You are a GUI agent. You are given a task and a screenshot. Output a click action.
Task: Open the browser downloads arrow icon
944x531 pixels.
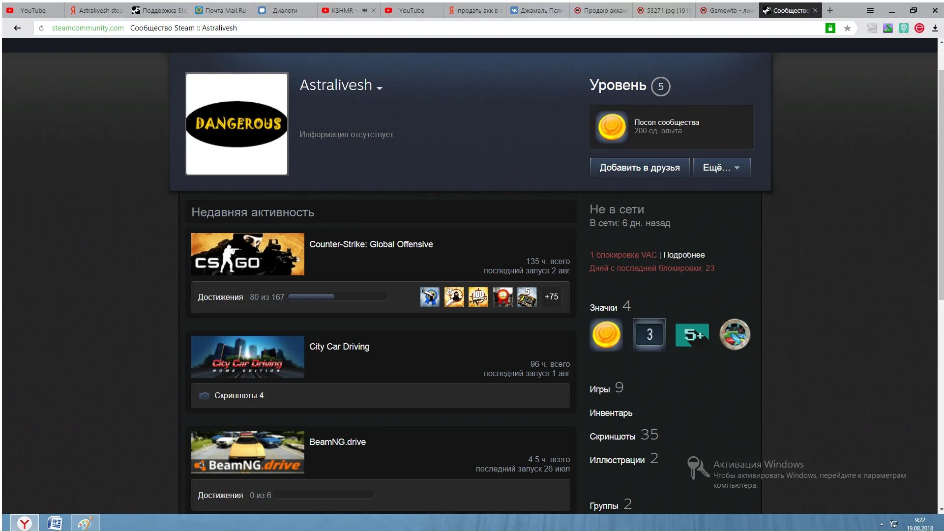[935, 28]
